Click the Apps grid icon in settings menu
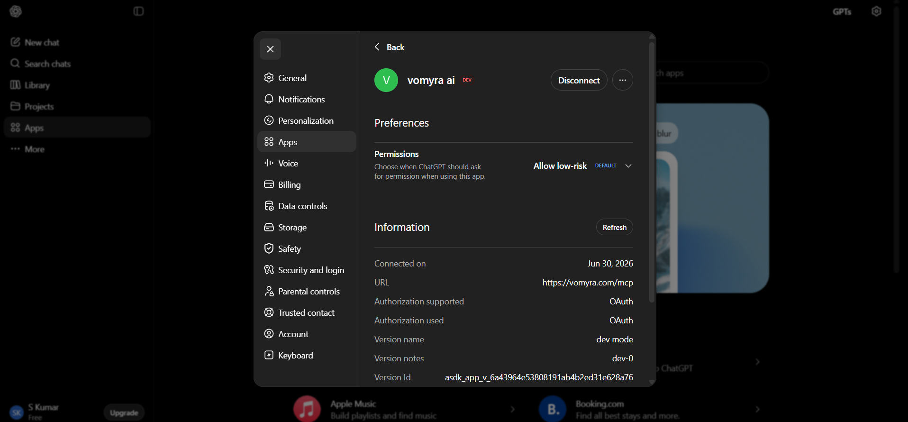The image size is (908, 422). point(269,142)
